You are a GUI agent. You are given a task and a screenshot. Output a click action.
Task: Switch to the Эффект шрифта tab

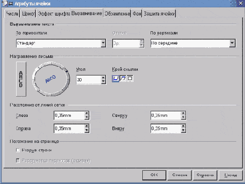coord(54,14)
